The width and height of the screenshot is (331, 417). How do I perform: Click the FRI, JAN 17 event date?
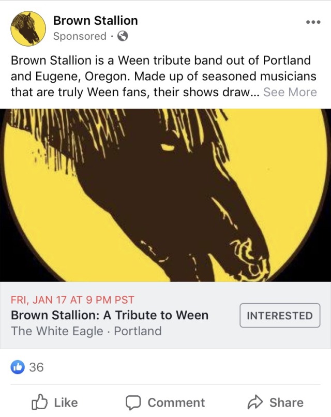coord(72,300)
